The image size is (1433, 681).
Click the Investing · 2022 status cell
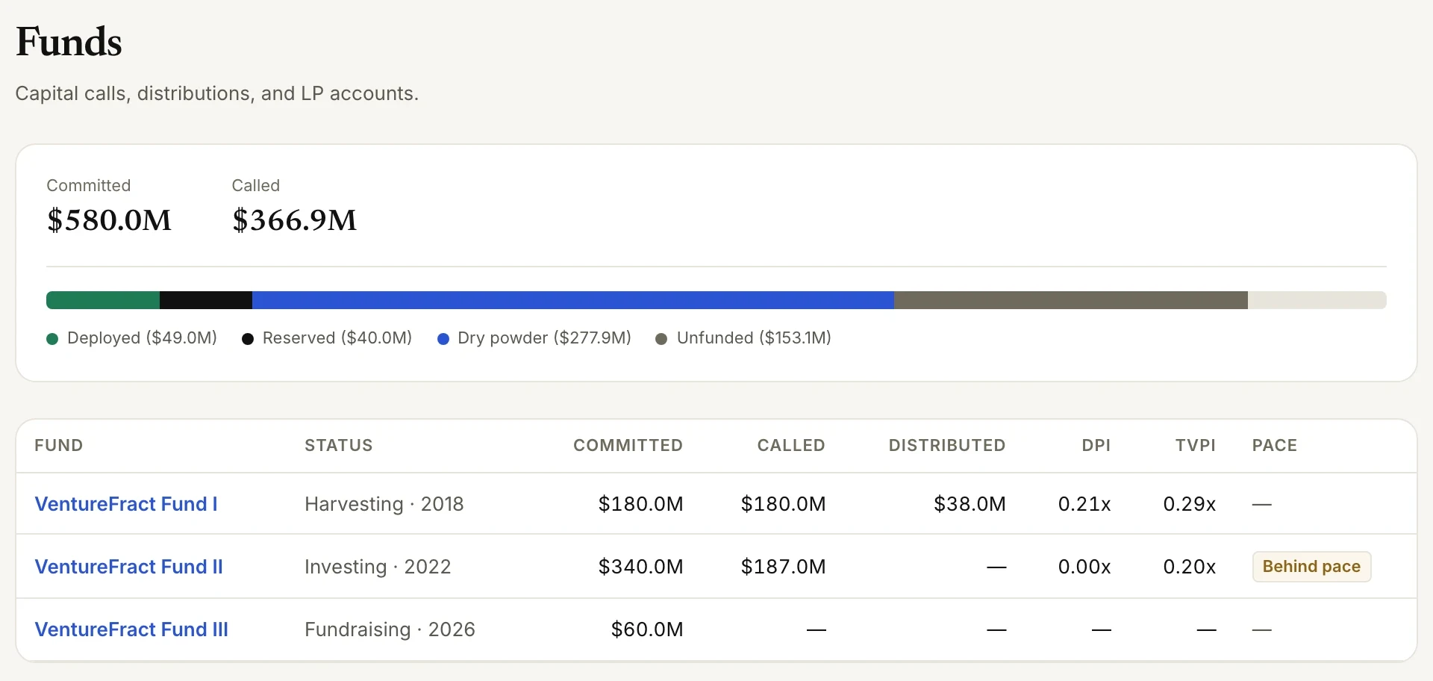point(378,567)
